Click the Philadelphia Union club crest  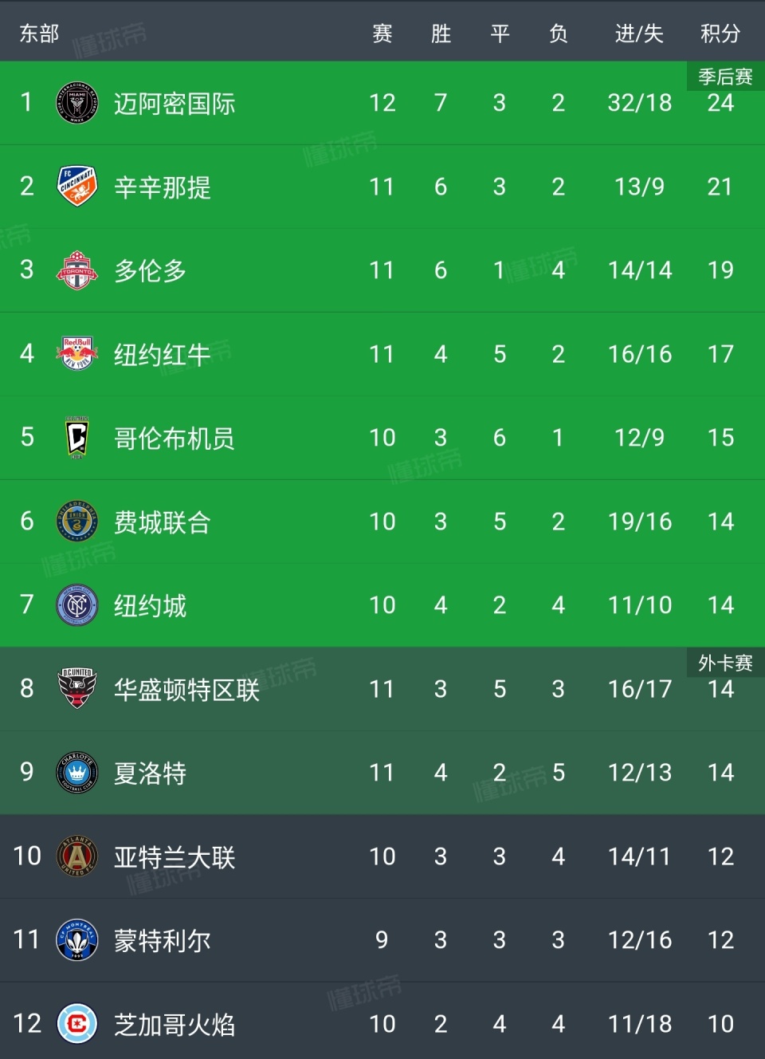[x=76, y=521]
